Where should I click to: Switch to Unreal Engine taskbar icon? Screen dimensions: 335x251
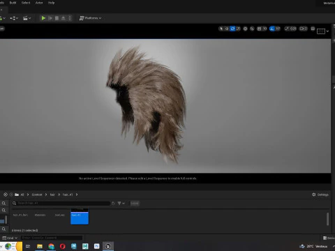click(108, 246)
